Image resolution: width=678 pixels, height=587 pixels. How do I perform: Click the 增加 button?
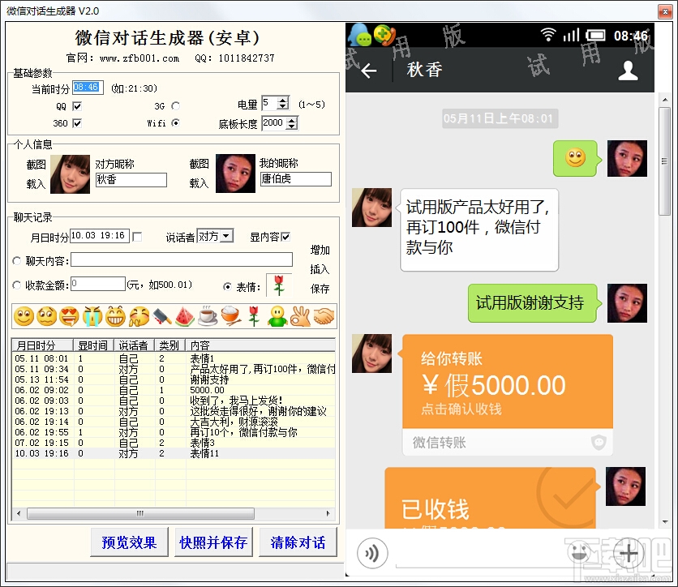[320, 250]
